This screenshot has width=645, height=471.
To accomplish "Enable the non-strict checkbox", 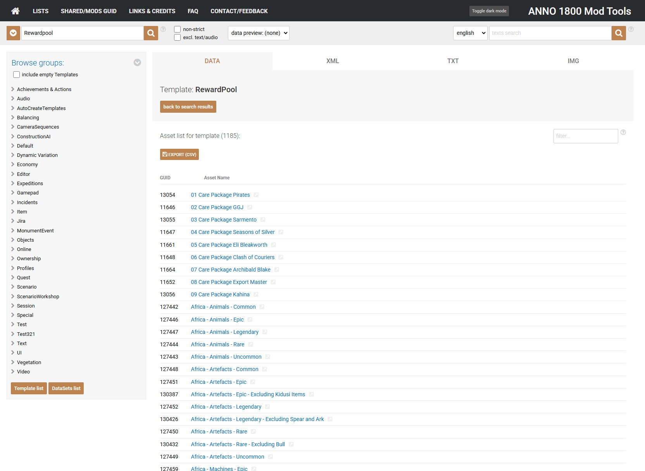I will pyautogui.click(x=178, y=29).
